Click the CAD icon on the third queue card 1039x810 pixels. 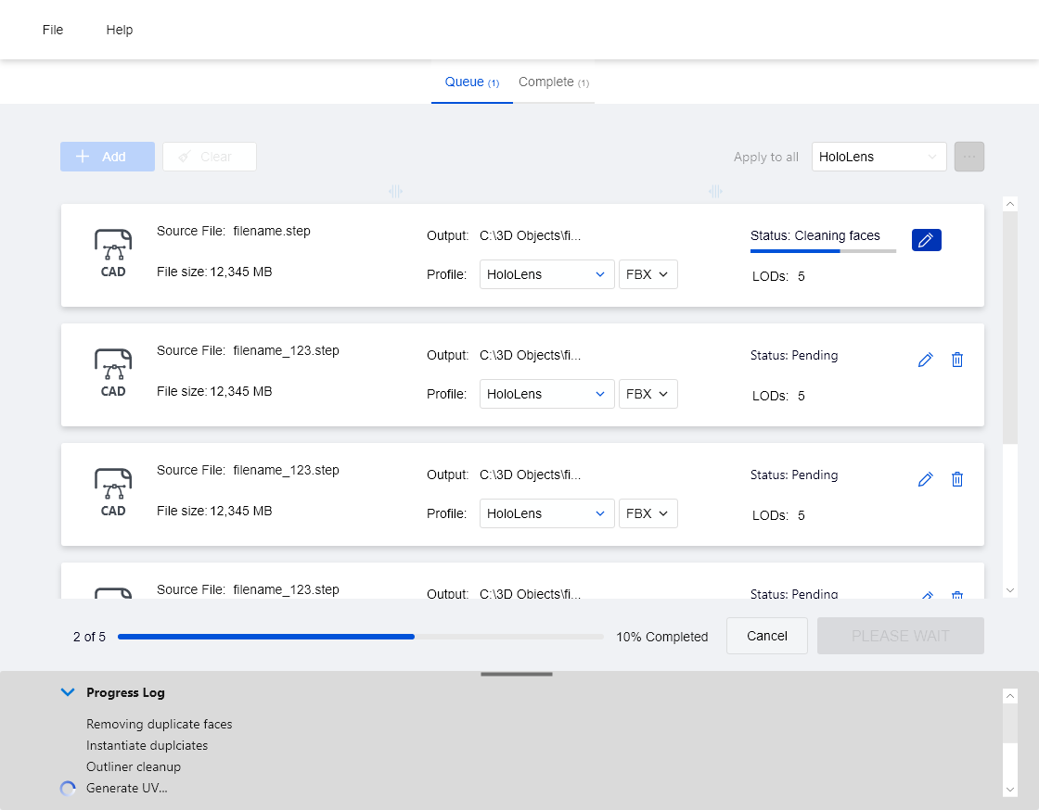[113, 493]
